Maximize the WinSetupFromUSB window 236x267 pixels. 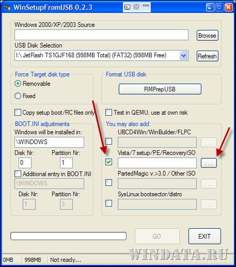coord(219,7)
